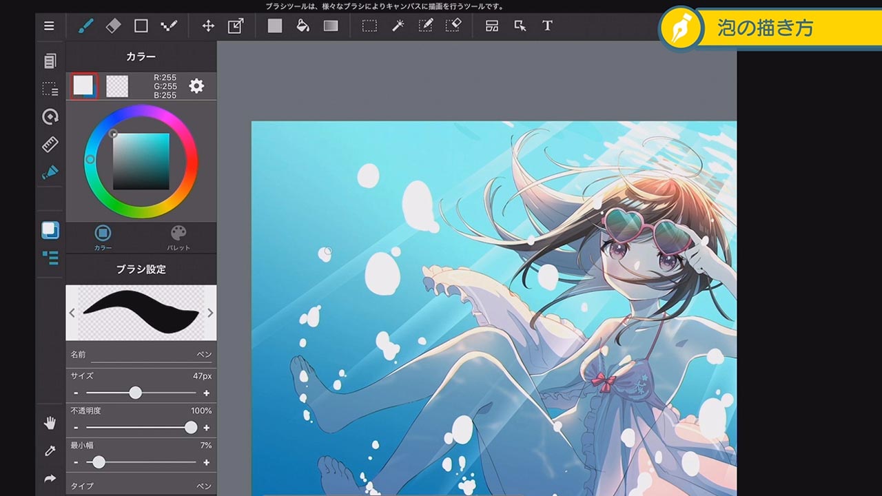
Task: Click the brush stroke preview
Action: 141,313
